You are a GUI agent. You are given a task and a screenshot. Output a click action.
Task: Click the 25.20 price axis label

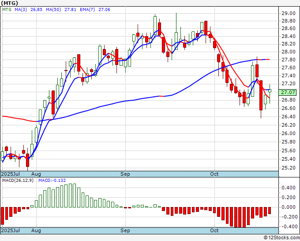tap(288, 168)
